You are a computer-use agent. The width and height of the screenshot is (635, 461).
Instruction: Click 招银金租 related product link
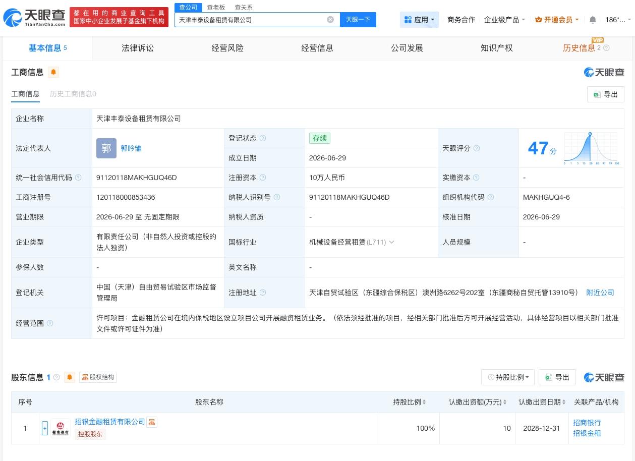tap(587, 433)
